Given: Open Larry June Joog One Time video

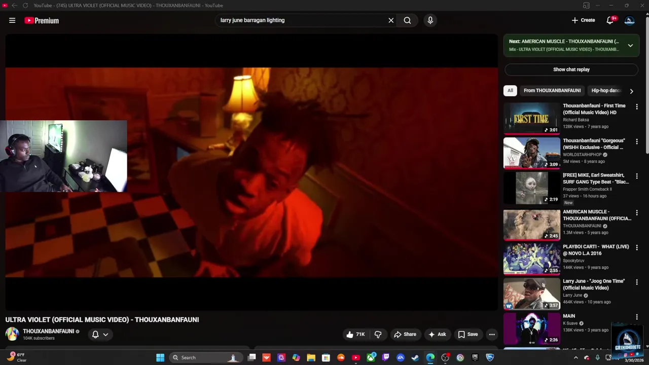Looking at the screenshot, I should point(594,284).
